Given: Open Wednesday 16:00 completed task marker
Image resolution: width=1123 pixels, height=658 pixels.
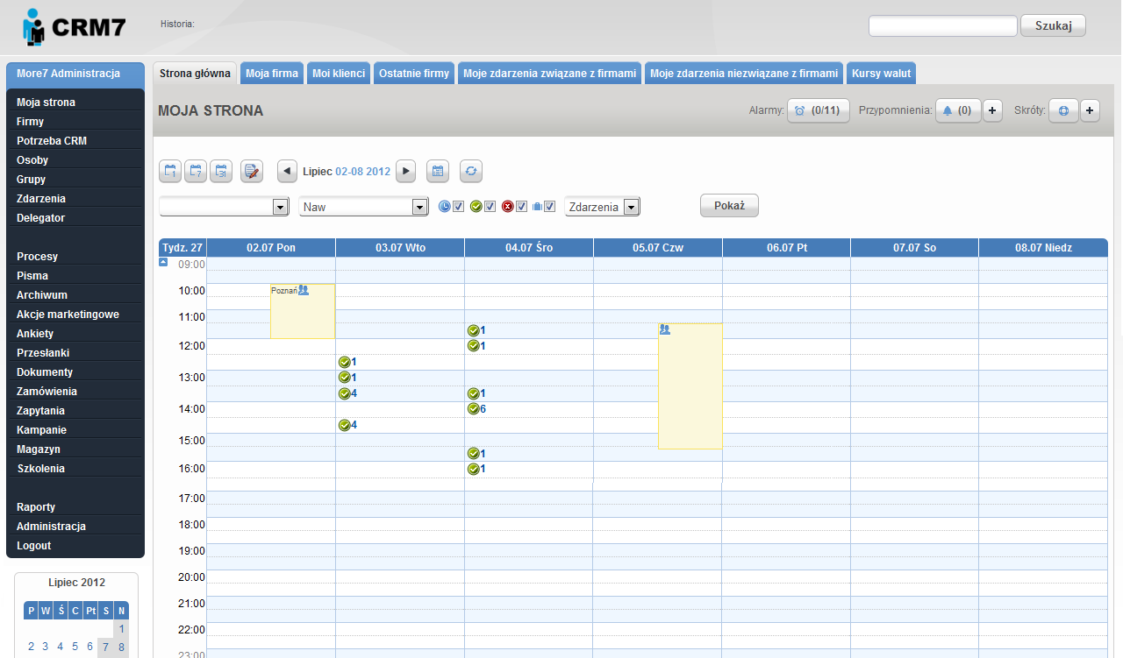Looking at the screenshot, I should click(x=477, y=469).
